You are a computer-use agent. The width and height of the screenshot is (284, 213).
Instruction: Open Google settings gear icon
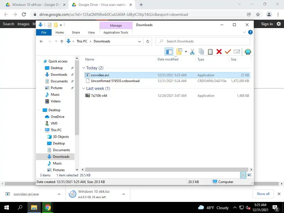279,24
